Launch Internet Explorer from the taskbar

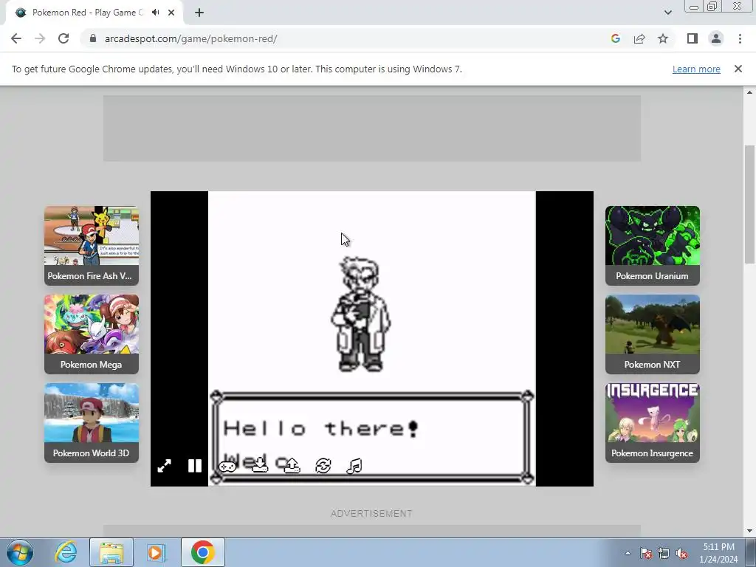click(x=66, y=552)
